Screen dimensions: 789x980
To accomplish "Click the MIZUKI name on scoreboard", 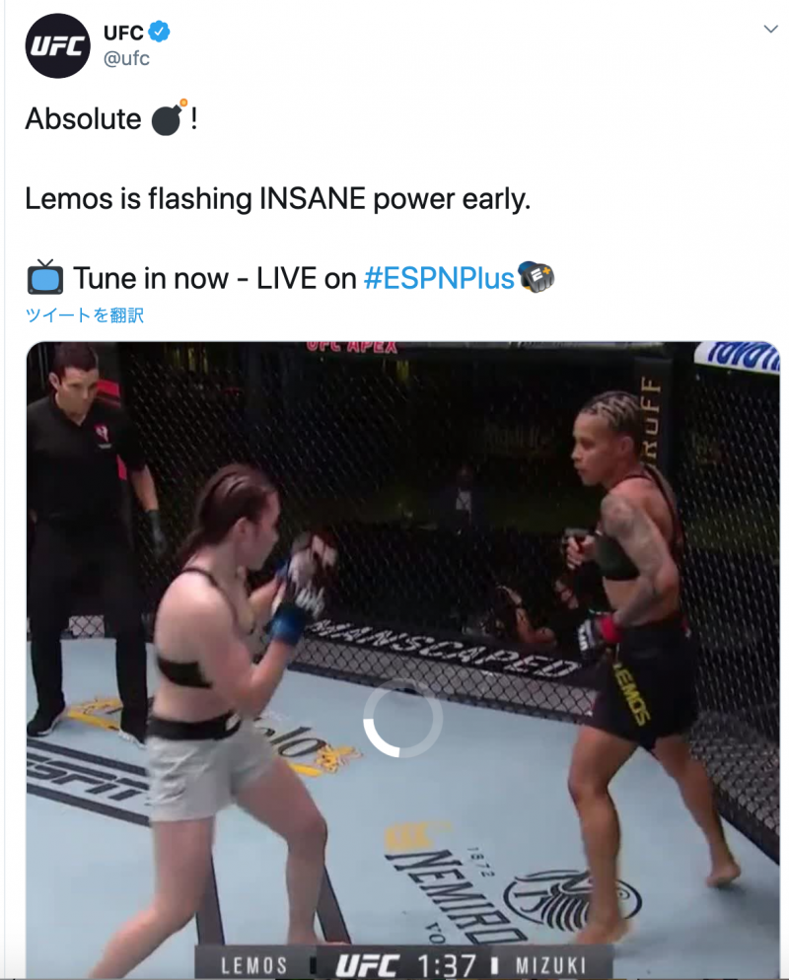I will pos(550,966).
